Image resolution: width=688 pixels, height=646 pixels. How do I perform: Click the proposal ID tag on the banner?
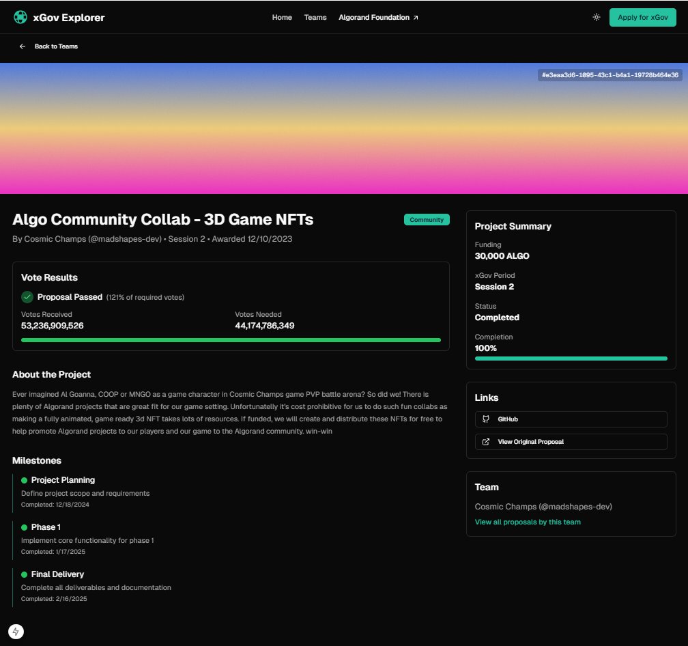click(x=610, y=75)
